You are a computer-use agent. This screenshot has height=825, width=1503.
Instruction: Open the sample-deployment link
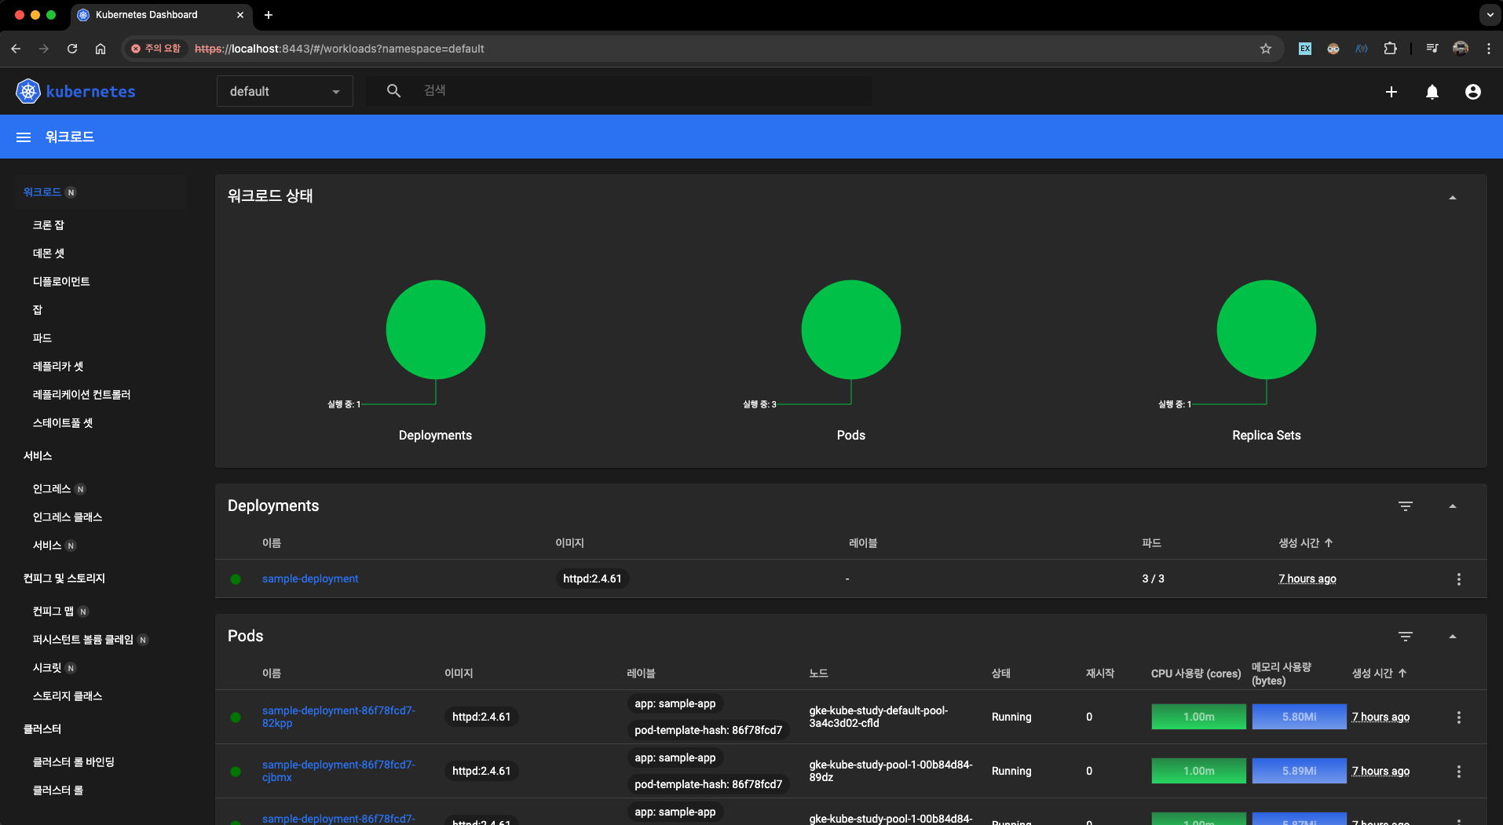point(310,579)
